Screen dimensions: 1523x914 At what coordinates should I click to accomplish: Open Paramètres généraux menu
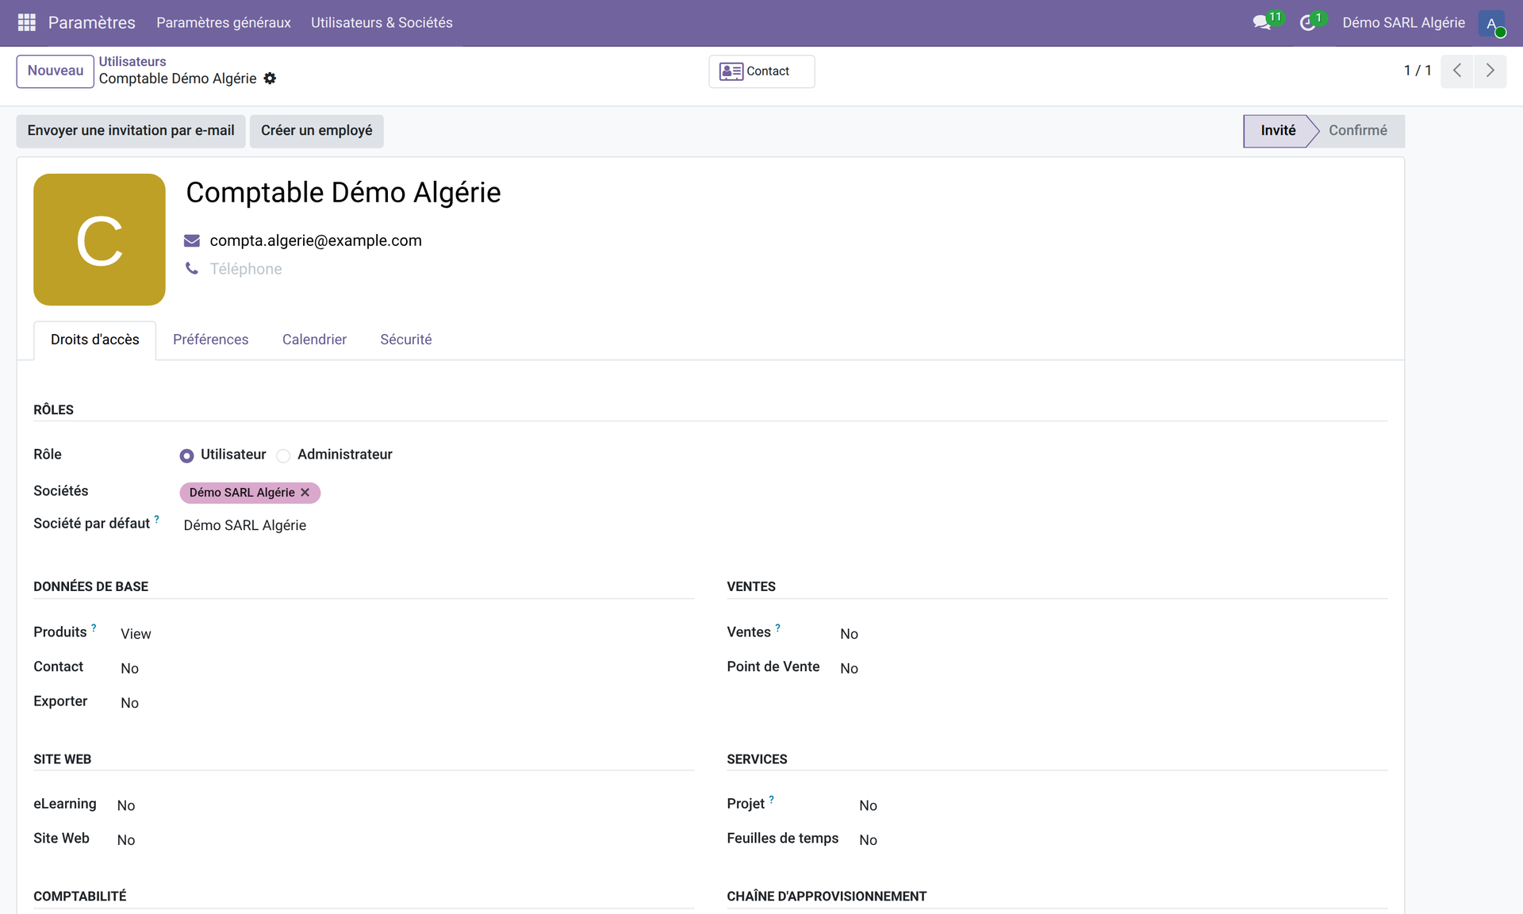click(224, 22)
